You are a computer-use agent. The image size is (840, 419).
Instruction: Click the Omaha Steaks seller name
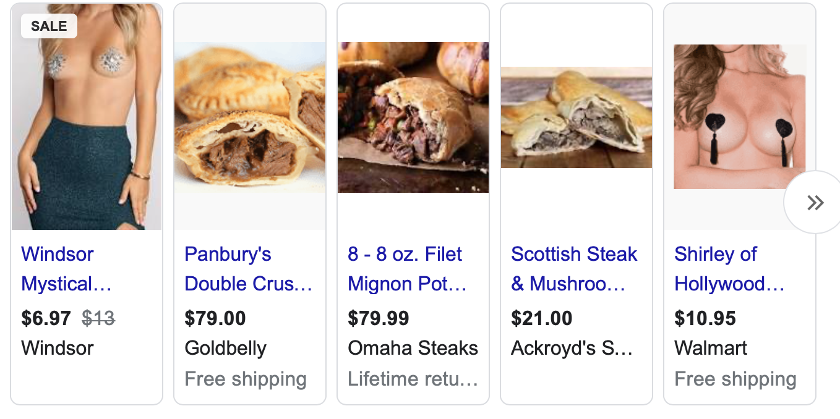click(413, 348)
